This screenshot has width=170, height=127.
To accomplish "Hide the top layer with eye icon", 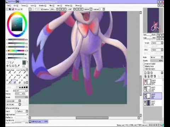I will (145, 80).
